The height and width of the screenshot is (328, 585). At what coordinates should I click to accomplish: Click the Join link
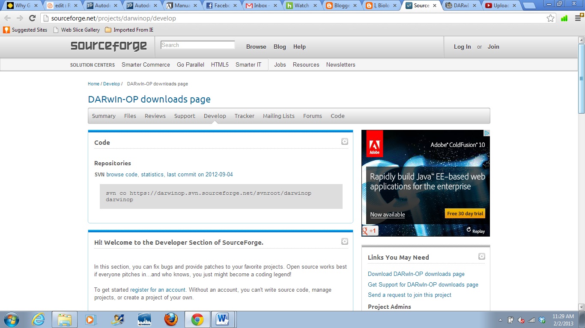pyautogui.click(x=493, y=47)
